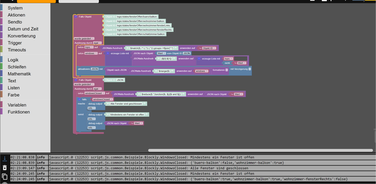Open gear mutator on falls windowsClosed block
This screenshot has width=376, height=184.
[79, 99]
